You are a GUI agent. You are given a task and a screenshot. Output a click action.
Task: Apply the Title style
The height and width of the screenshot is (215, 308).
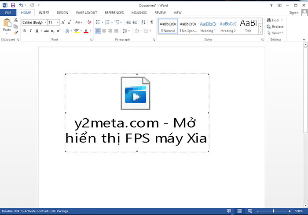click(x=248, y=26)
